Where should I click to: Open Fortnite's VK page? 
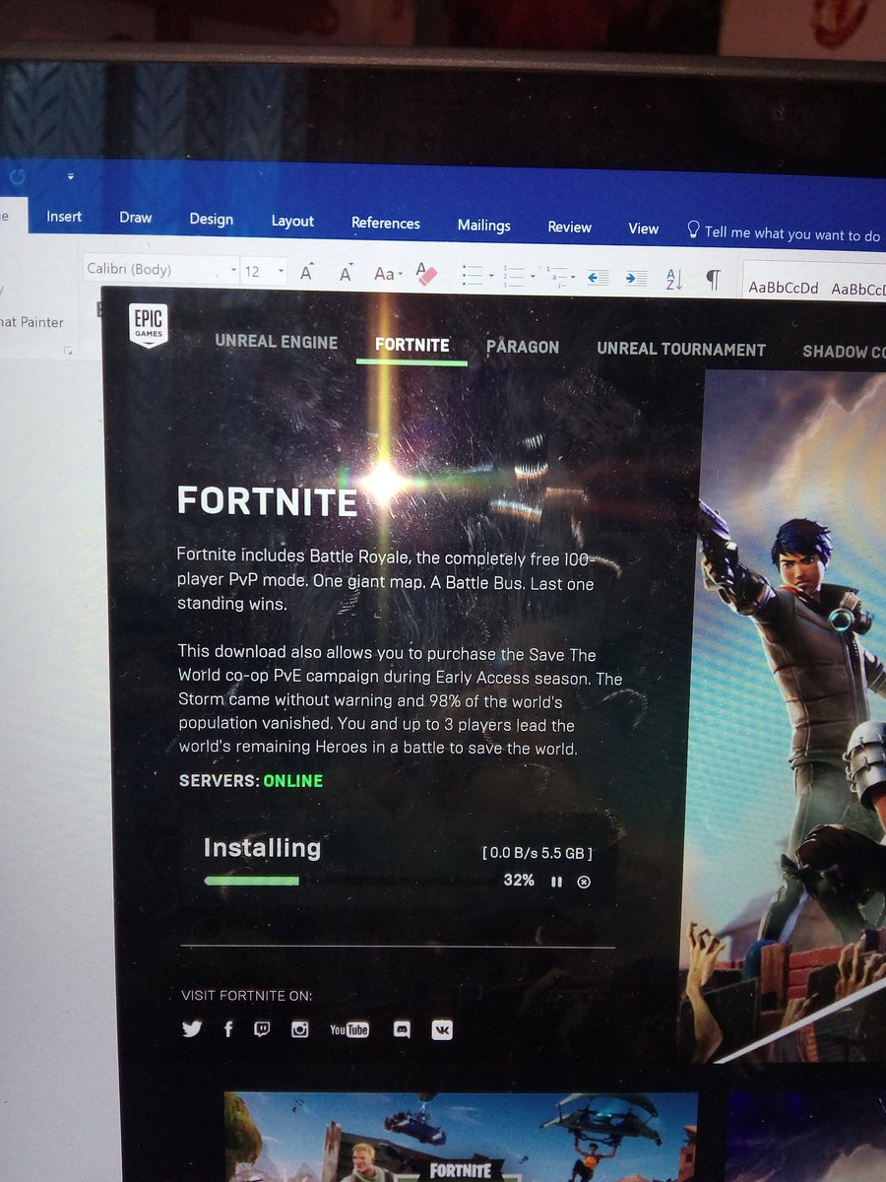click(442, 1029)
